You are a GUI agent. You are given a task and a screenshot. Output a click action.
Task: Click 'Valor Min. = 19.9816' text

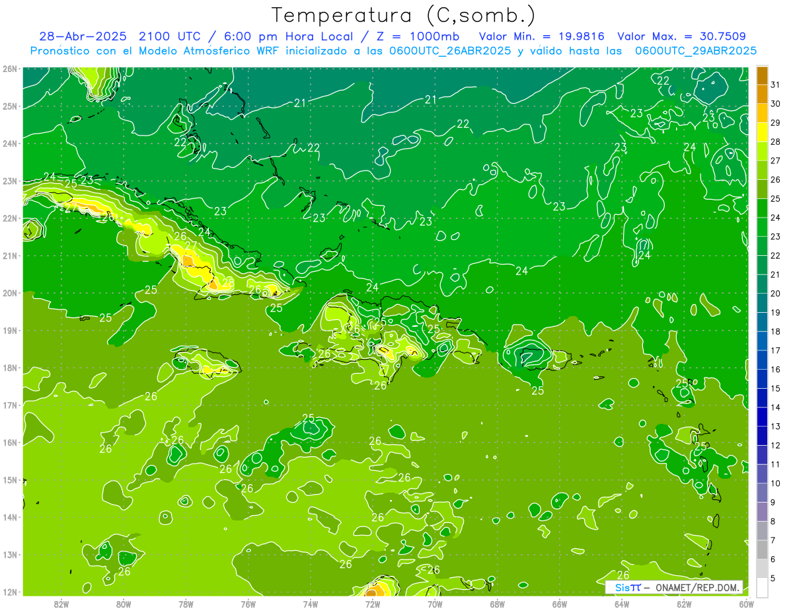tap(542, 36)
